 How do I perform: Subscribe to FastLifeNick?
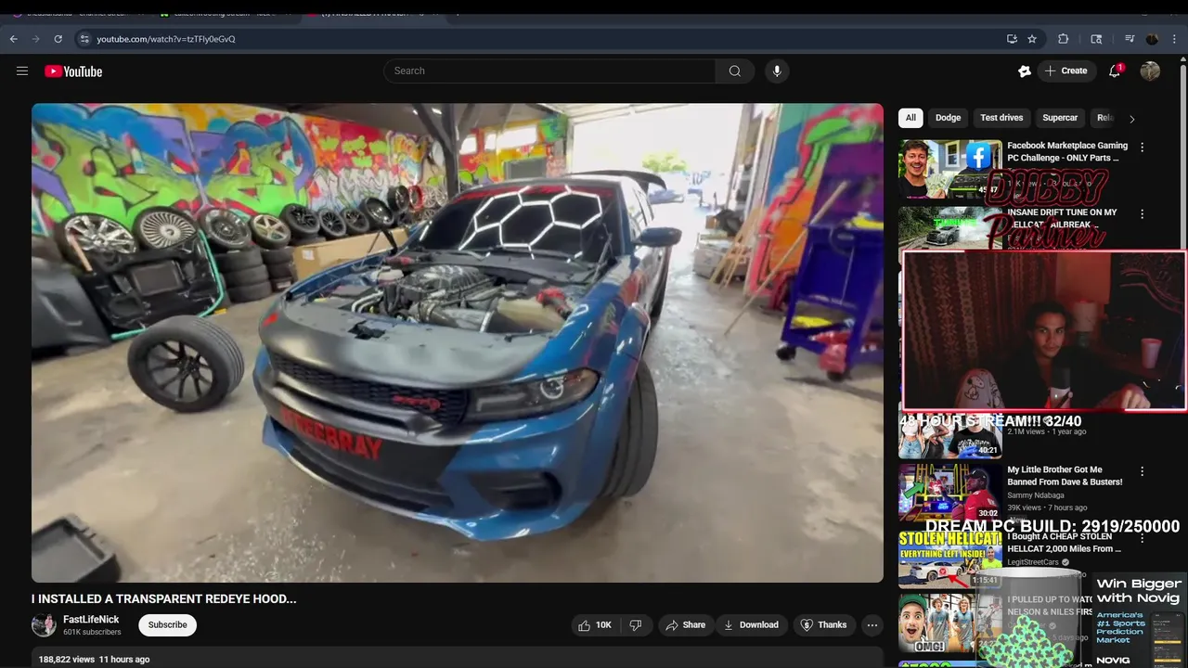(167, 624)
